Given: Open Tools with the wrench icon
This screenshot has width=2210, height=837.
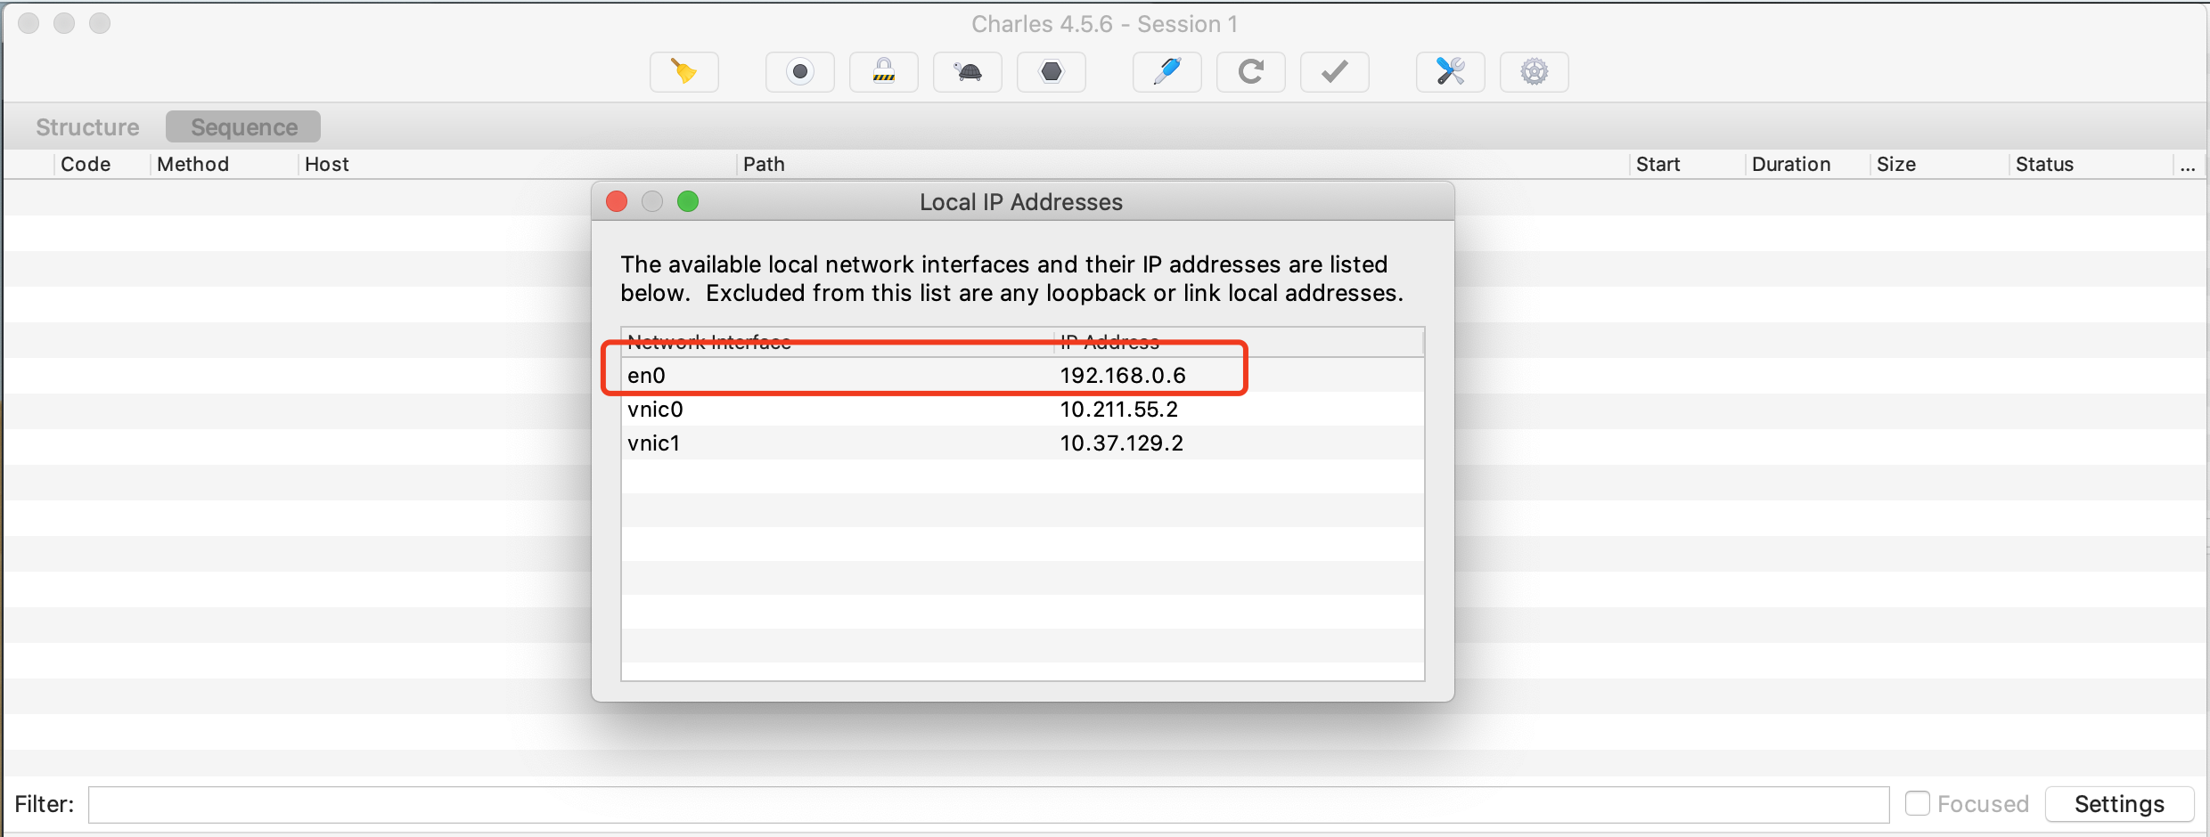Looking at the screenshot, I should (x=1451, y=72).
